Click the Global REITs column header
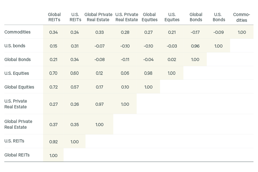Image resolution: width=258 pixels, height=172 pixels. pos(54,17)
